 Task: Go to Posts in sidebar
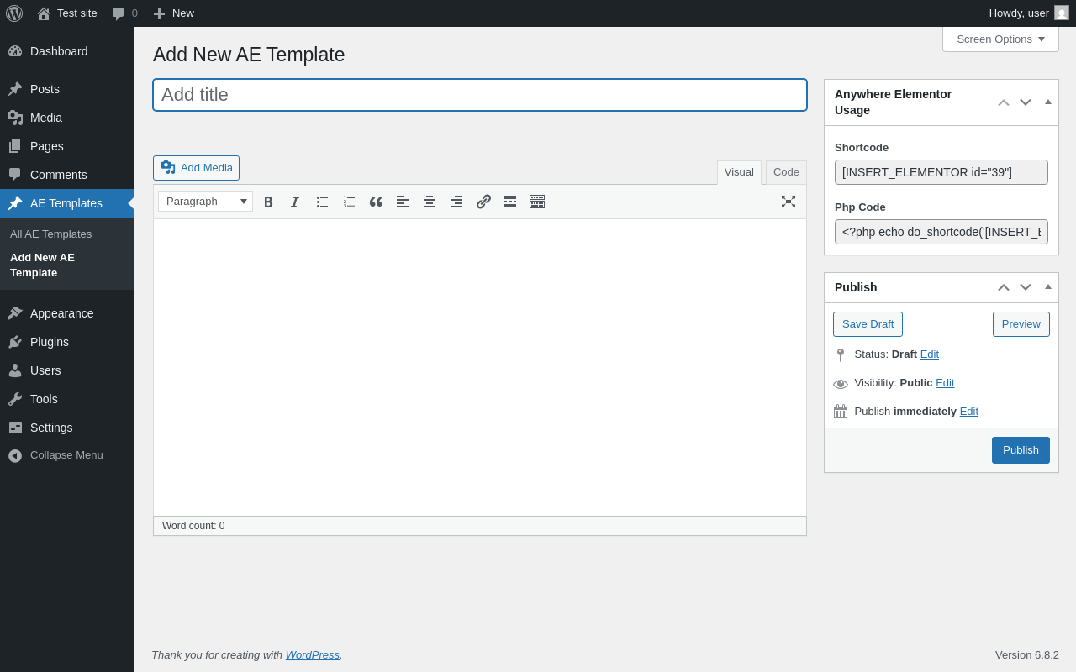67,89
